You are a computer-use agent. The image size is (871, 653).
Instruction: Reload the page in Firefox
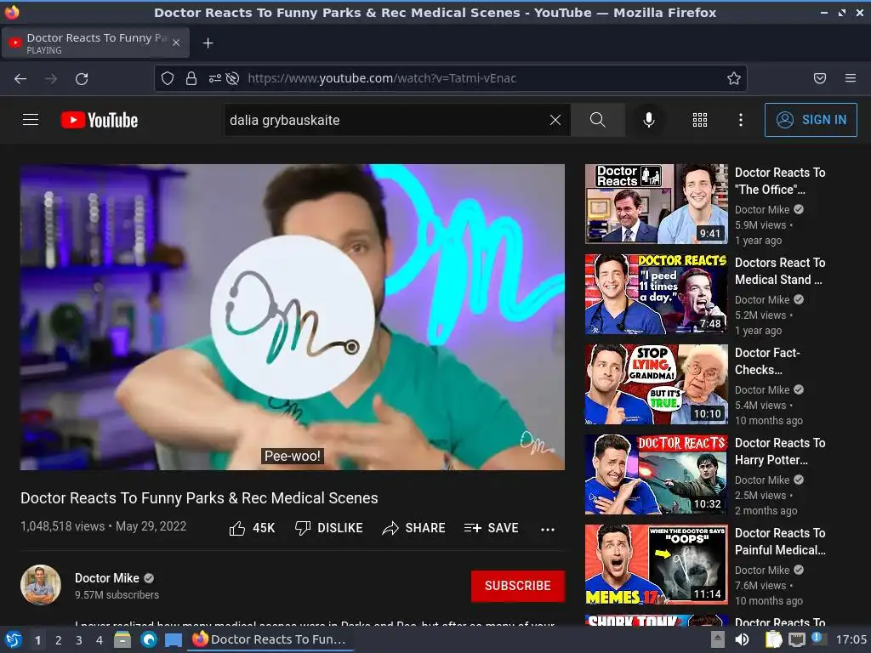82,79
